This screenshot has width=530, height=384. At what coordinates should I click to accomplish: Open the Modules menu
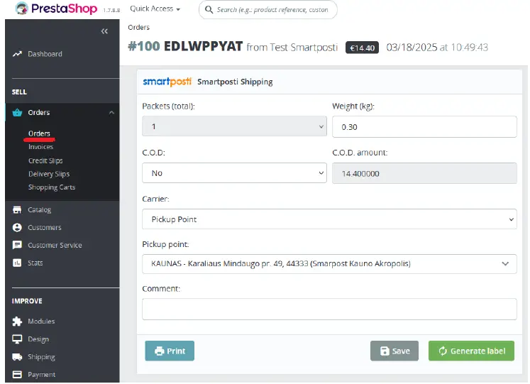[41, 321]
